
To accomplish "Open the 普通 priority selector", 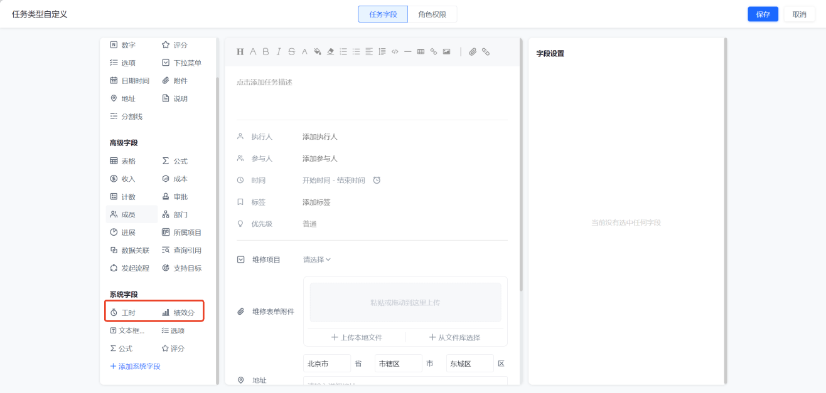I will pos(309,224).
